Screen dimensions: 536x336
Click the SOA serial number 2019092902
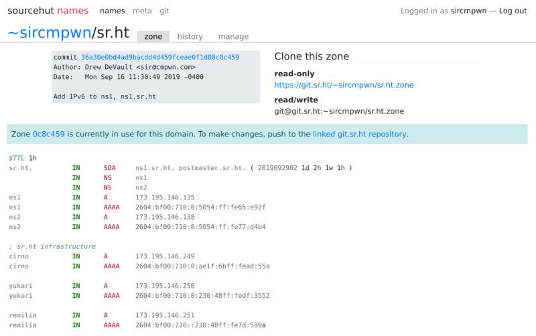277,168
